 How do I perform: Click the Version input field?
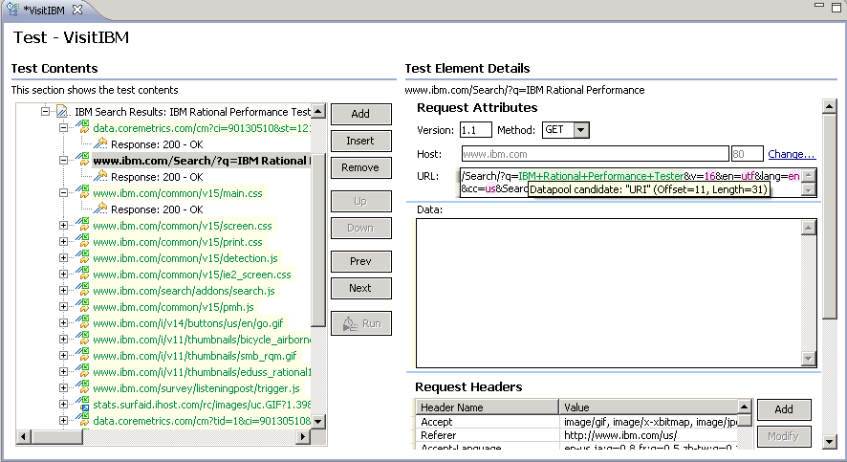click(475, 130)
